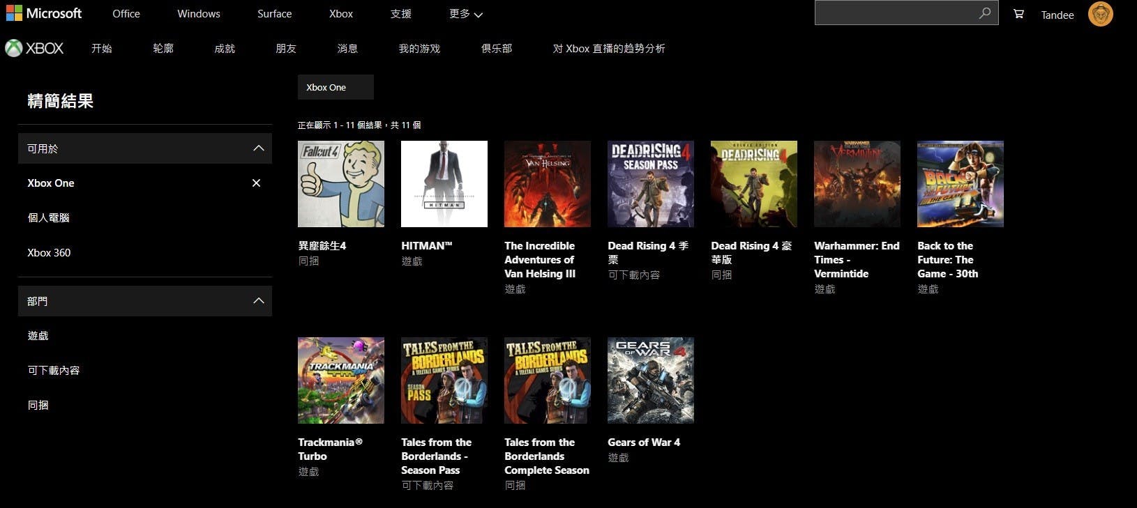Open the Van Helsing III cover thumbnail
This screenshot has width=1137, height=508.
pos(548,184)
